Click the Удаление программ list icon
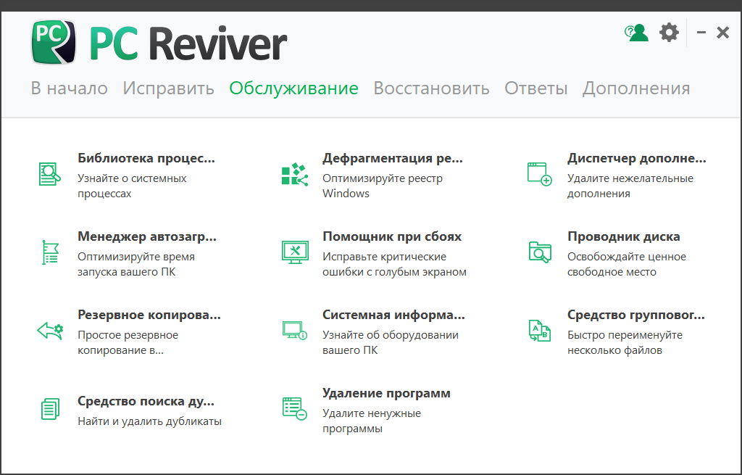Viewport: 742px width, 475px height. click(x=294, y=409)
